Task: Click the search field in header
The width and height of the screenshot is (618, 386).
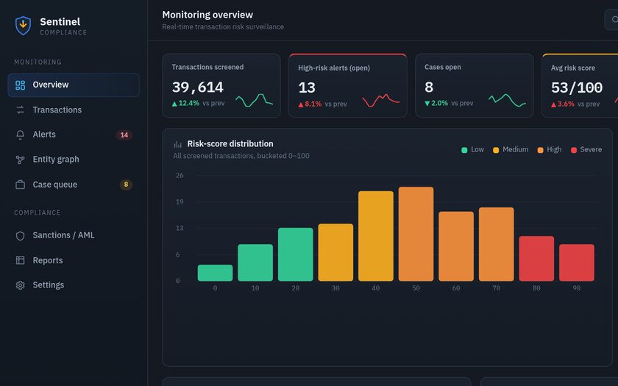Action: coord(611,19)
